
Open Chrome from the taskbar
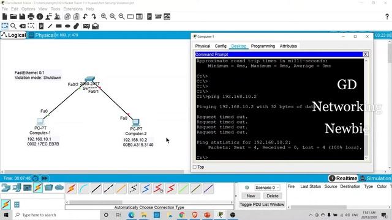pos(182,215)
